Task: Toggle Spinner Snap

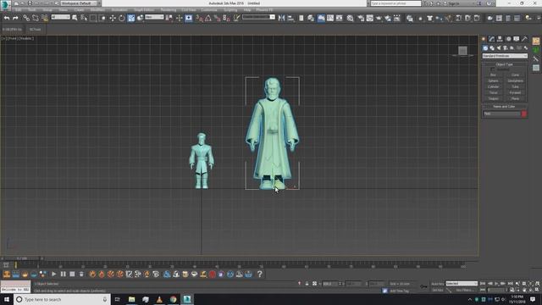Action: [226, 18]
